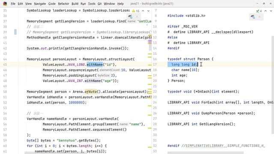Click '#include <stdlib.h>' line
274x154 pixels.
[x=187, y=16]
